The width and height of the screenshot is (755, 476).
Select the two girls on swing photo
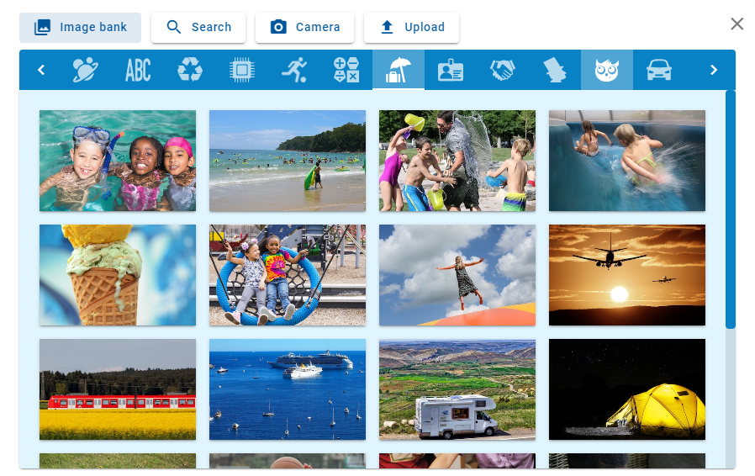click(x=288, y=275)
